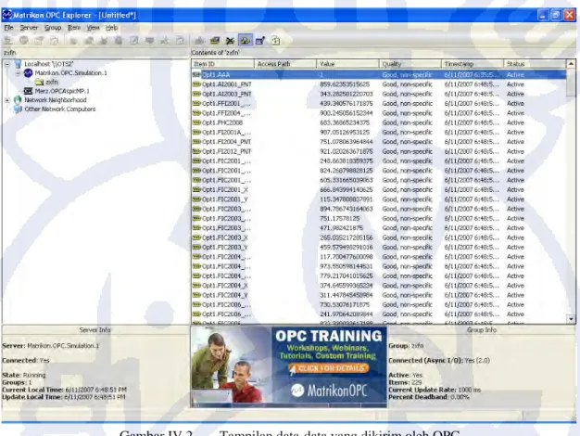Open the View menu

pos(94,28)
